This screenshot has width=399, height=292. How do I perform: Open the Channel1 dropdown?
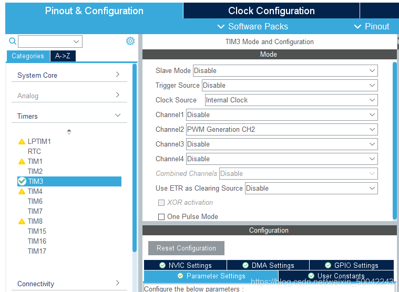tap(282, 115)
